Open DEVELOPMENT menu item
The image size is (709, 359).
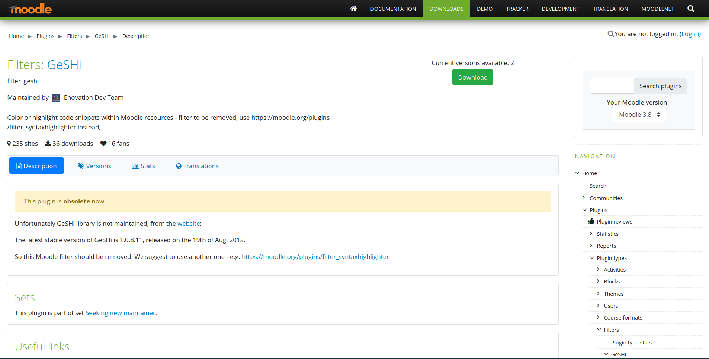561,9
